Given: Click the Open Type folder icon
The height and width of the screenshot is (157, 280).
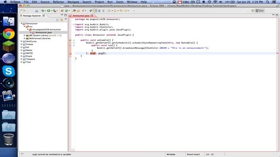Looking at the screenshot, I should (74, 11).
